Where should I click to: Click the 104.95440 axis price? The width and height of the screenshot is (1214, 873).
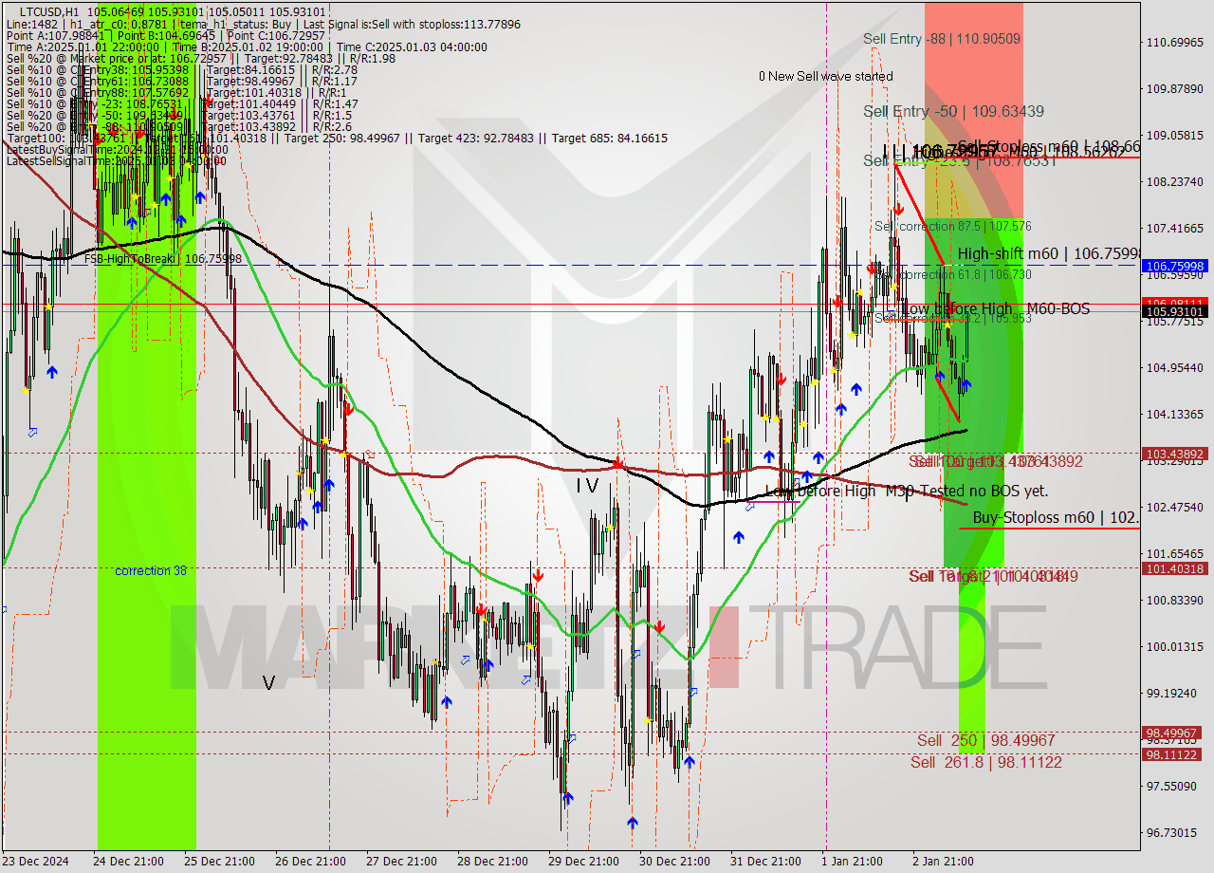pyautogui.click(x=1175, y=367)
